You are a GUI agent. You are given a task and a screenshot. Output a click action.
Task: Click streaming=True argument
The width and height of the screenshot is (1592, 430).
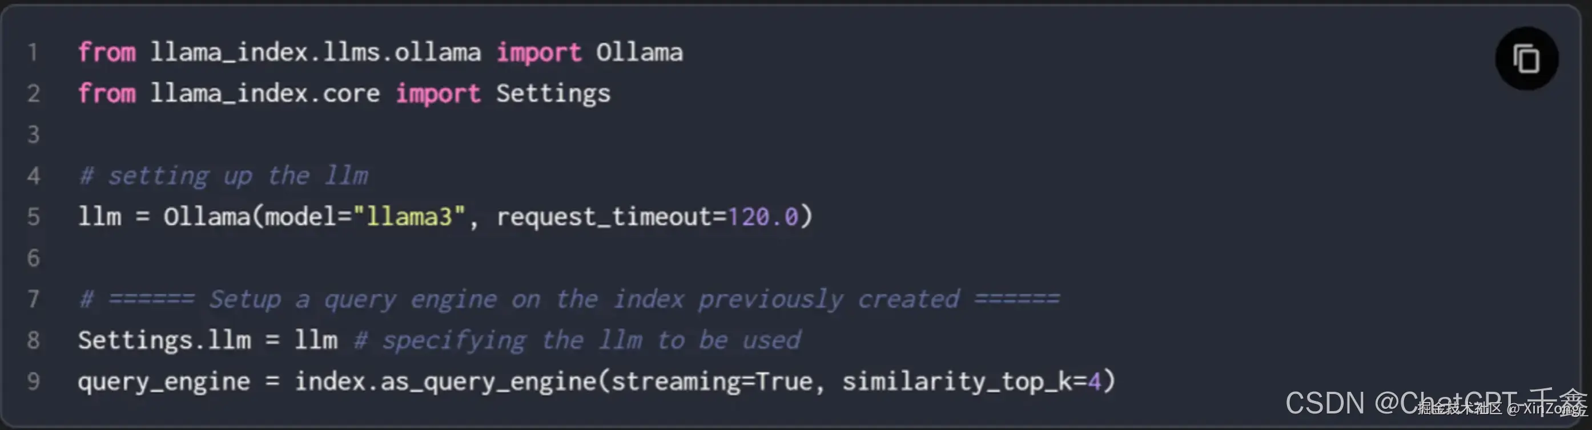711,382
